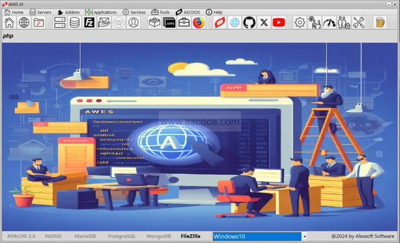The width and height of the screenshot is (400, 243).
Task: Open the gear settings toolbar icon
Action: pyautogui.click(x=300, y=22)
